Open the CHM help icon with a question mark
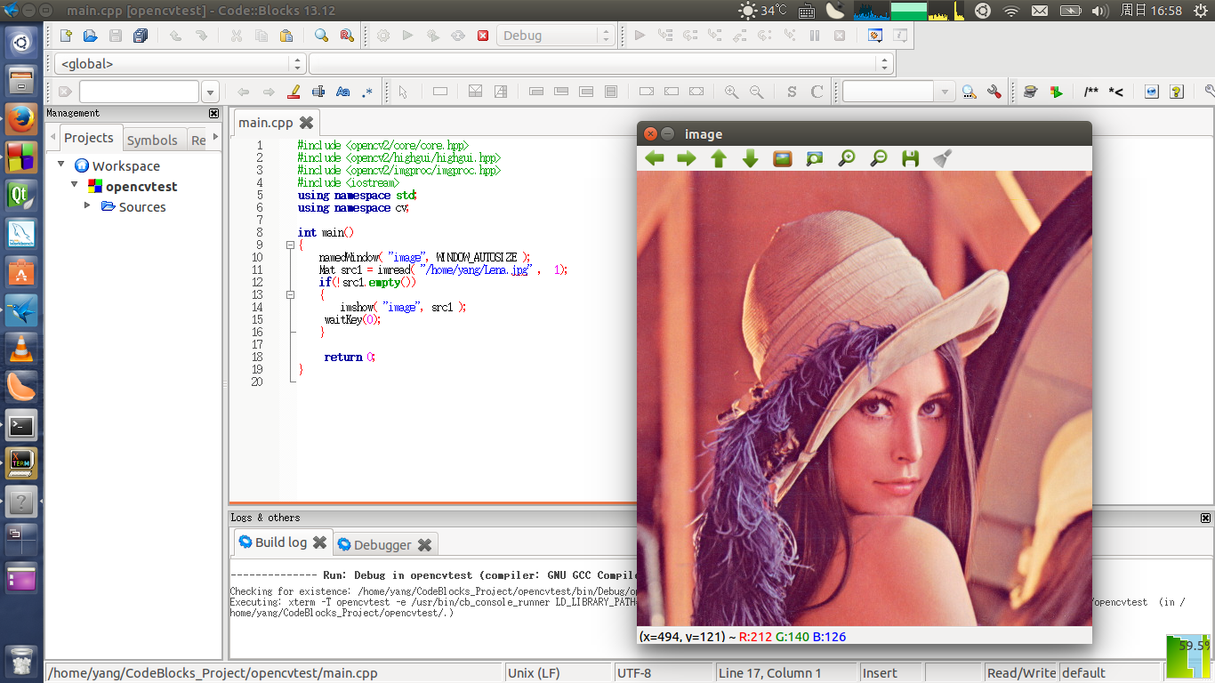Screen dimensions: 1215x683 pos(1177,92)
